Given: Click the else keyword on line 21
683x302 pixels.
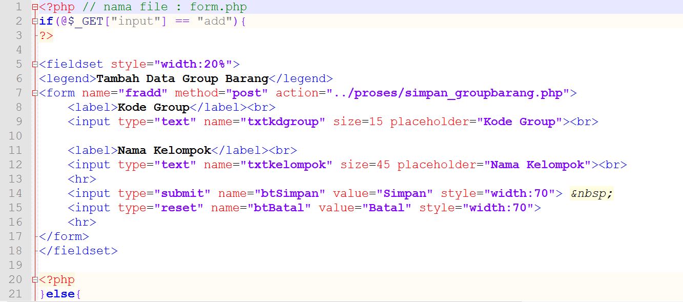Looking at the screenshot, I should (61, 294).
